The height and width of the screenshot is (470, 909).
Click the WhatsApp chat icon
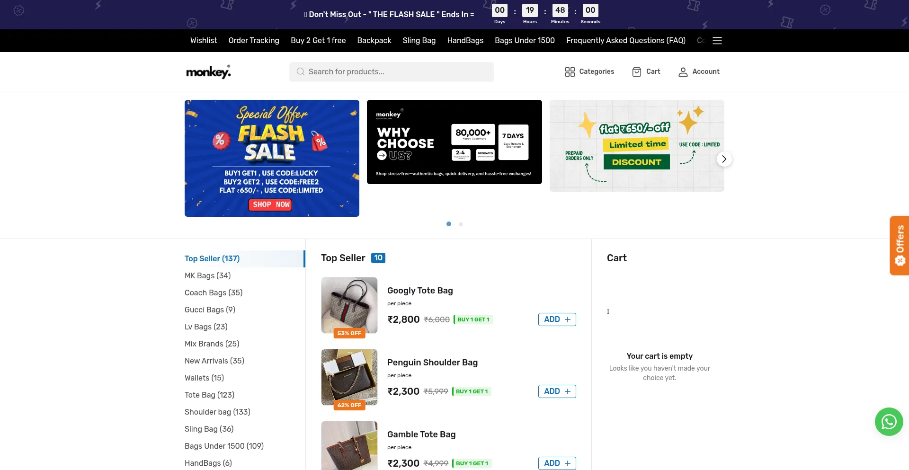point(889,421)
